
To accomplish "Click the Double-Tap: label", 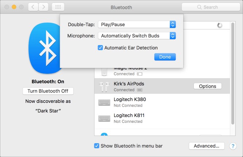I will click(x=81, y=25).
